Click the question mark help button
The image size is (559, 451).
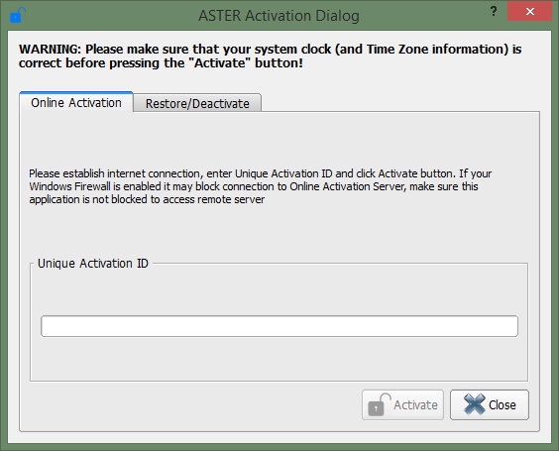(x=494, y=12)
